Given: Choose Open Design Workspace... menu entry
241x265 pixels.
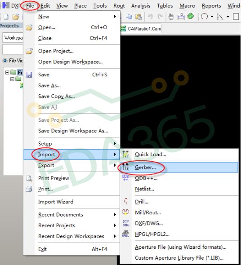Looking at the screenshot, I should point(72,62).
